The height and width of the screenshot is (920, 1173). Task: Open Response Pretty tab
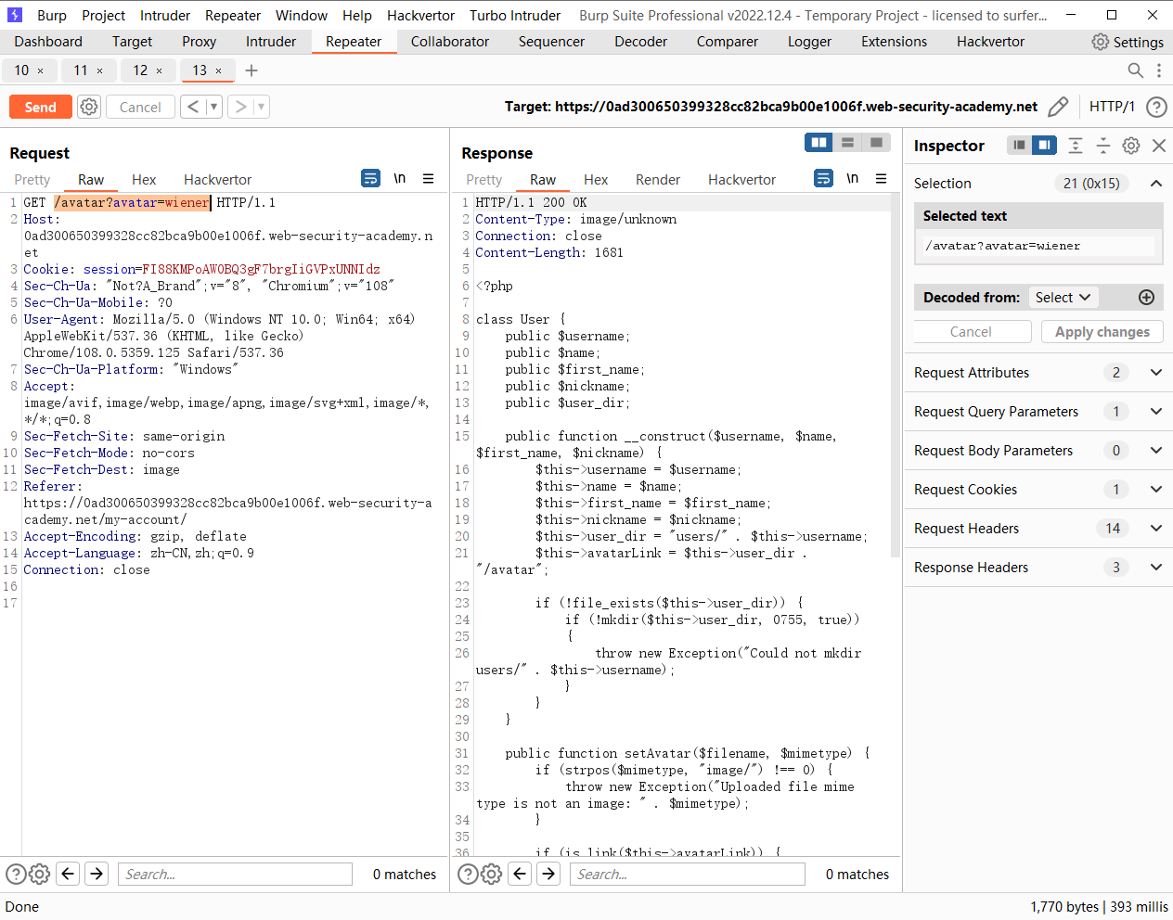point(484,180)
